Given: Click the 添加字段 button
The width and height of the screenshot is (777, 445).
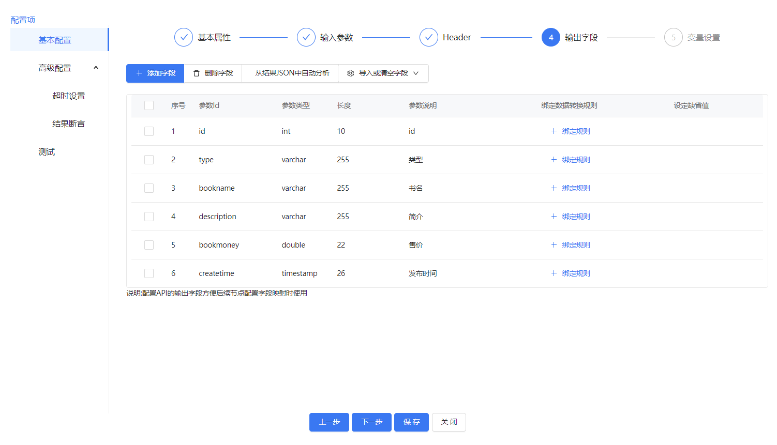Looking at the screenshot, I should pyautogui.click(x=155, y=73).
